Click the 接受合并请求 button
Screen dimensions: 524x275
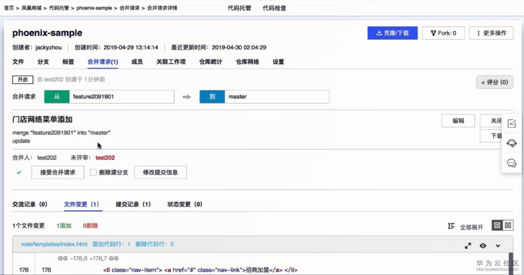[58, 172]
